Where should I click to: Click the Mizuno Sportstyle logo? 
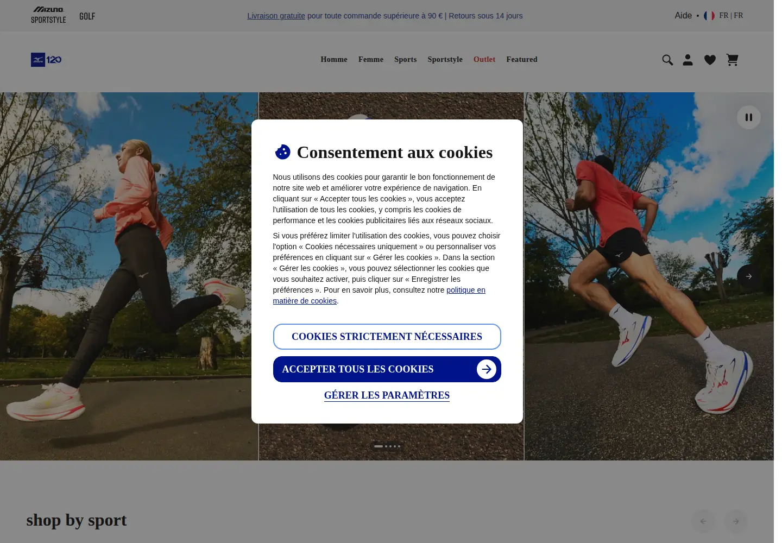pos(48,15)
